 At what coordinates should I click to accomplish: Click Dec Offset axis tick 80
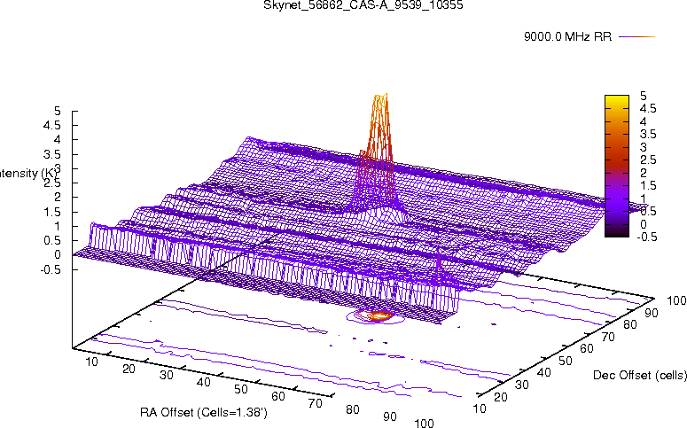tap(629, 324)
